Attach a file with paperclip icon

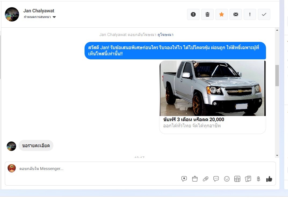coord(205,179)
